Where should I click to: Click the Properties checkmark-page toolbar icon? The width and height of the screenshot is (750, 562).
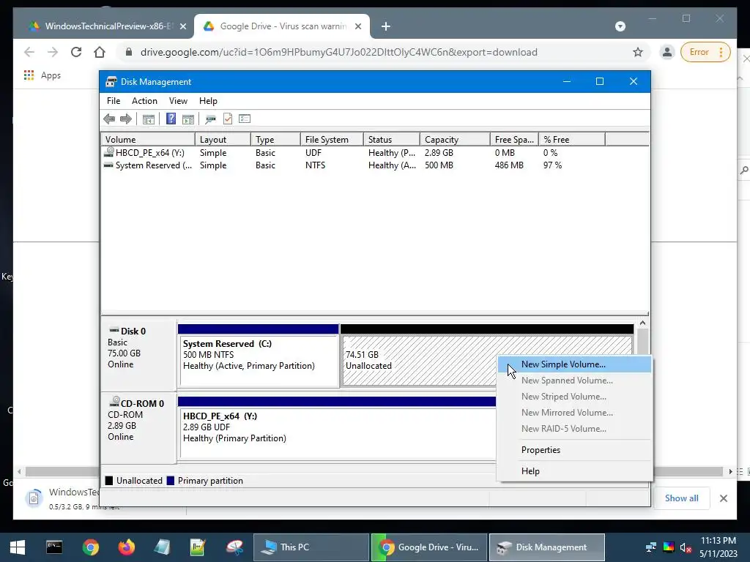[228, 119]
